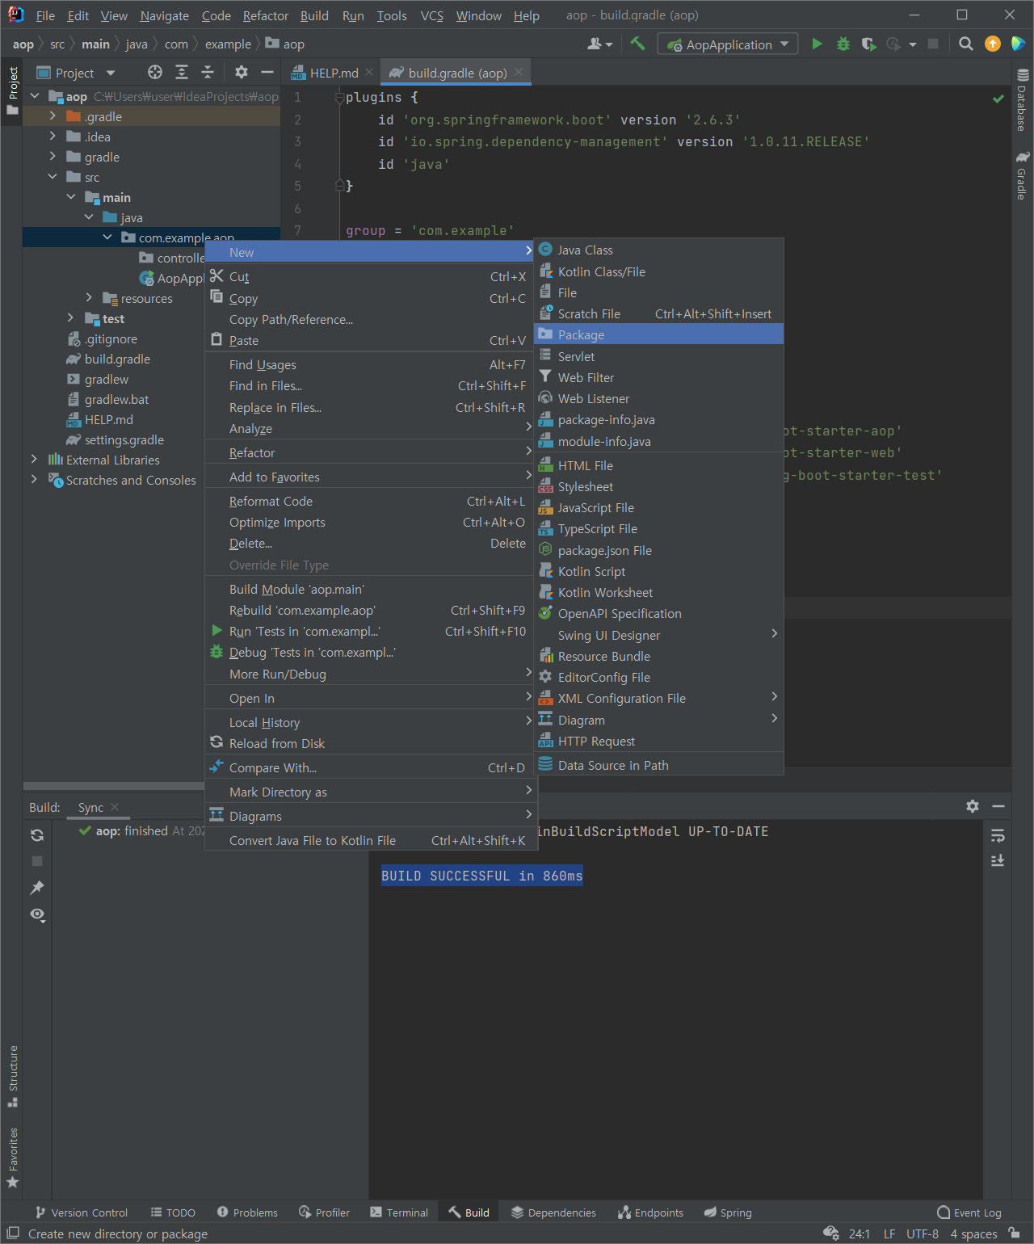Image resolution: width=1034 pixels, height=1244 pixels.
Task: Open the Version Control tool window
Action: click(82, 1212)
